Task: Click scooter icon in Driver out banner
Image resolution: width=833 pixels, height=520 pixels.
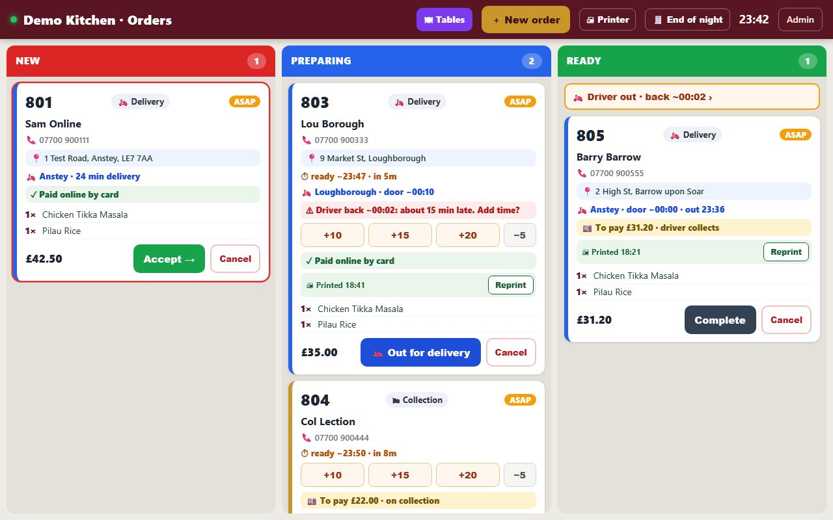Action: click(578, 97)
